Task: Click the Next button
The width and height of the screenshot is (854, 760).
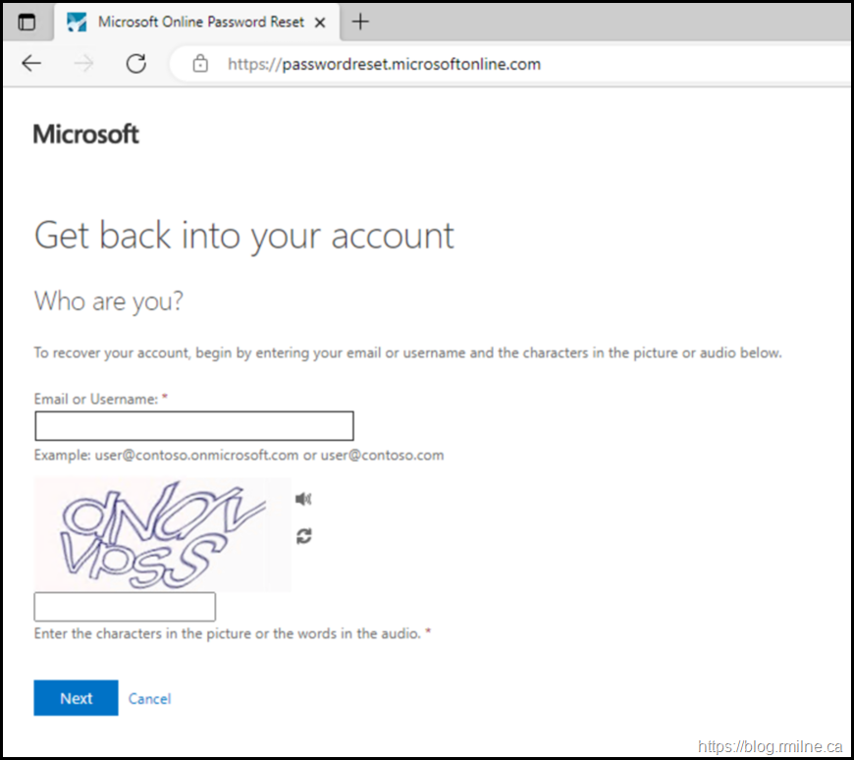Action: coord(76,698)
